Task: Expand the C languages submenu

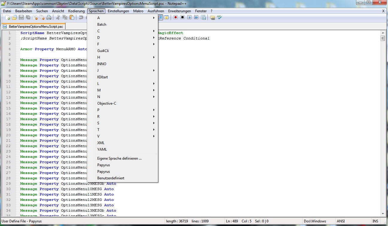Action: click(126, 31)
